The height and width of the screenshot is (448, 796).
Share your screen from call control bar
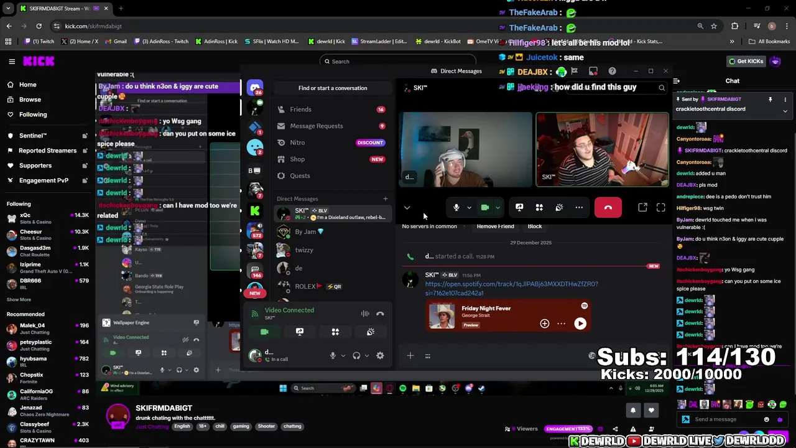(x=519, y=207)
